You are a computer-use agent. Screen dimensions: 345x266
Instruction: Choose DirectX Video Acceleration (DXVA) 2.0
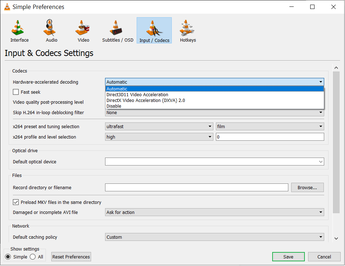pyautogui.click(x=214, y=101)
